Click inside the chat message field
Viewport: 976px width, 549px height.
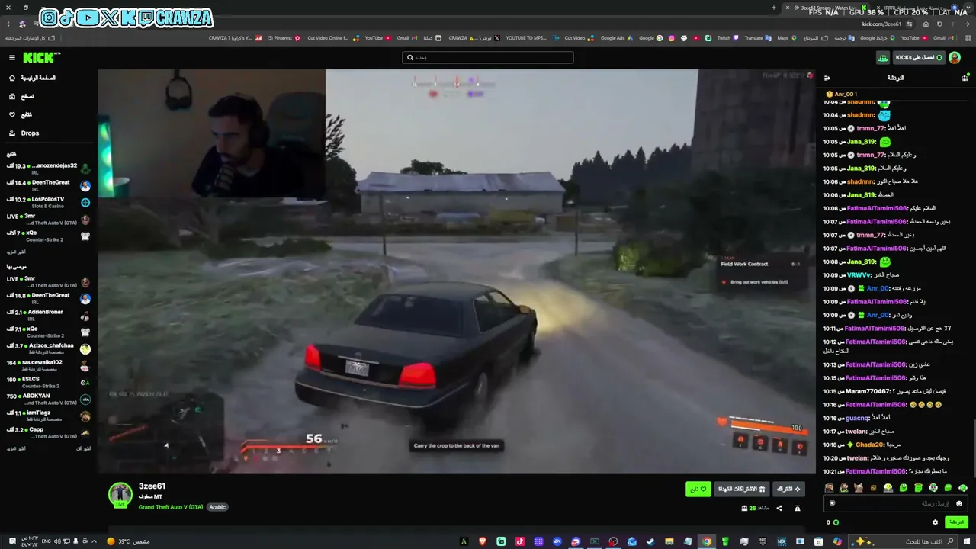tap(897, 503)
